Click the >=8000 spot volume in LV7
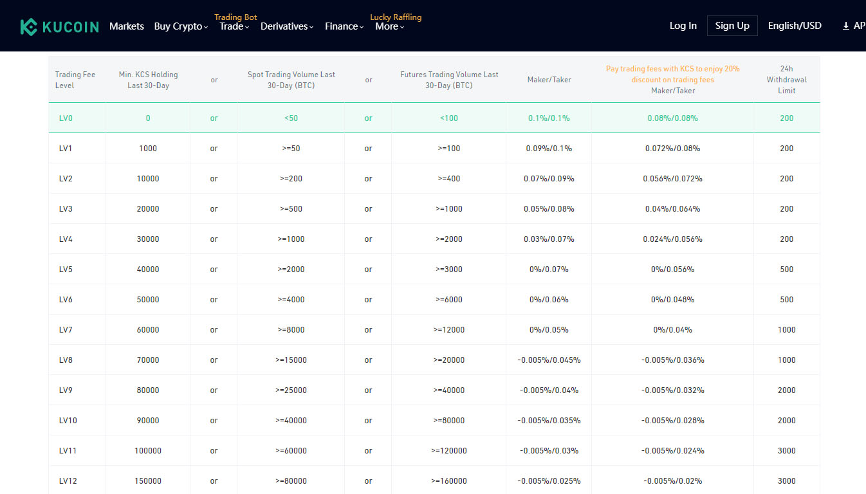Image resolution: width=866 pixels, height=494 pixels. tap(291, 330)
